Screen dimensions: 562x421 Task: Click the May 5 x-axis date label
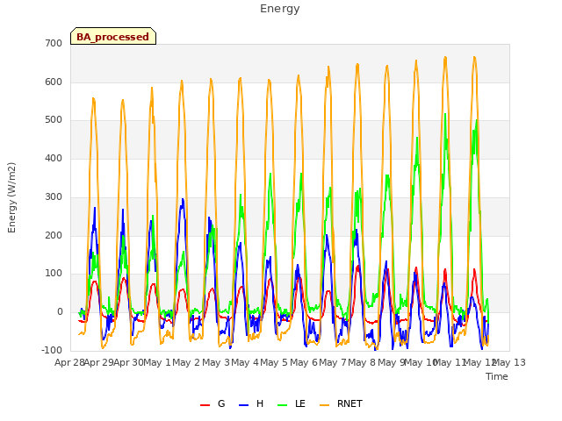click(x=274, y=362)
